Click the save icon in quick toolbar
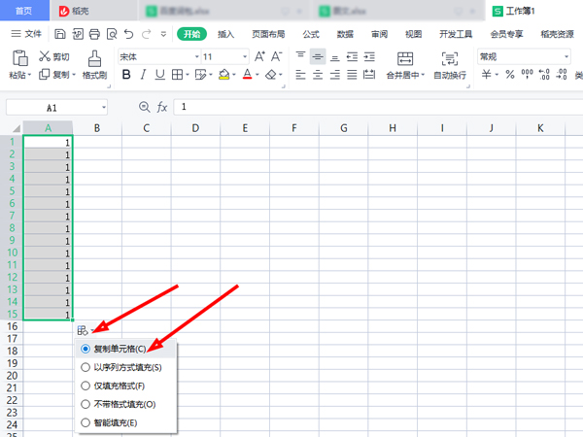 [60, 34]
